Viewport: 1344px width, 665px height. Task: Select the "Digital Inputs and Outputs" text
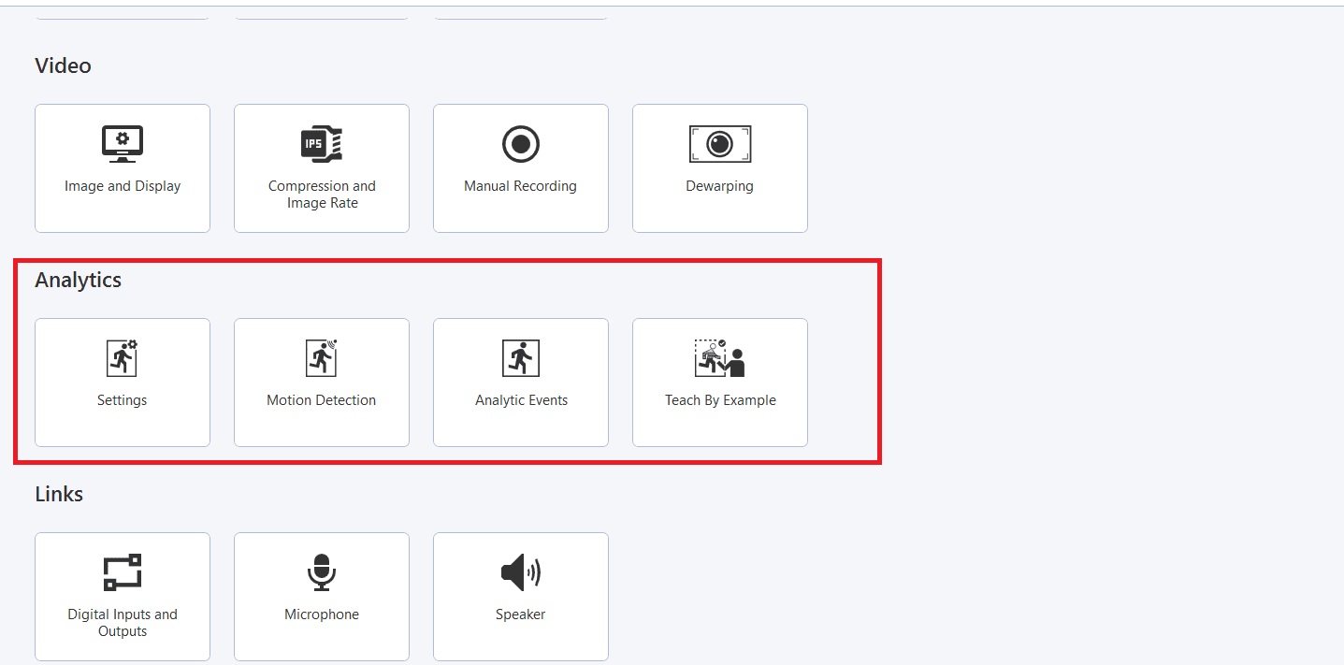pos(123,623)
